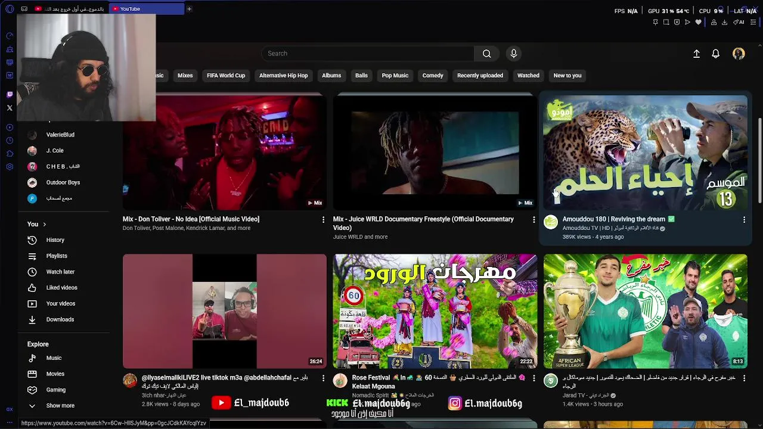The height and width of the screenshot is (429, 763).
Task: Select the Albums chip
Action: (331, 76)
